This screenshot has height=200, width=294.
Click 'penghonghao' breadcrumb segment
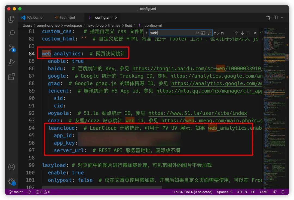[x=48, y=26]
